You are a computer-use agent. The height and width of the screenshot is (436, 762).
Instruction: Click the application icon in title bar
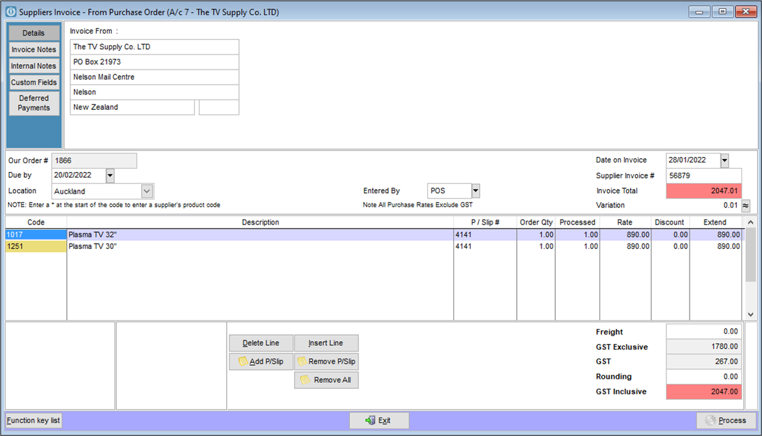pyautogui.click(x=11, y=12)
